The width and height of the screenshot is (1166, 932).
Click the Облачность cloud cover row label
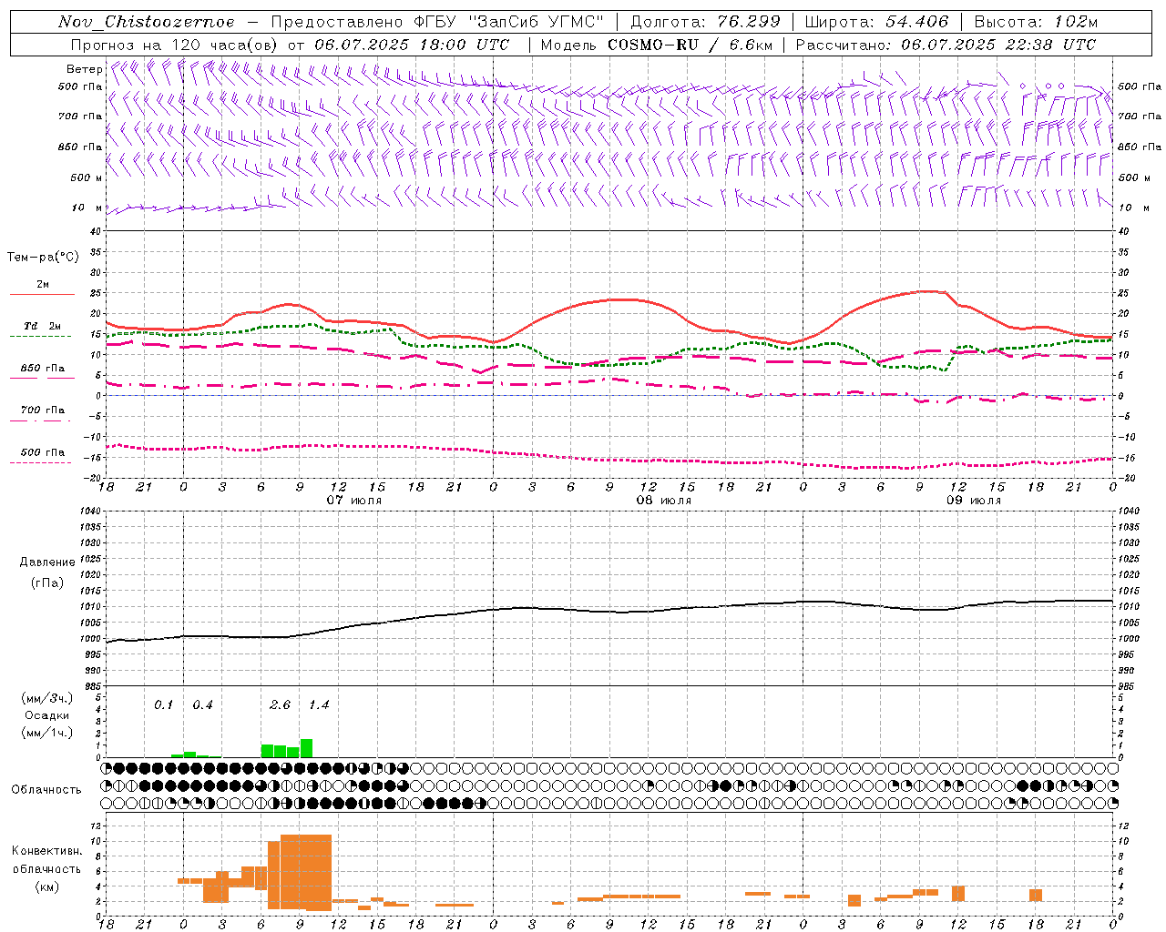[x=46, y=790]
